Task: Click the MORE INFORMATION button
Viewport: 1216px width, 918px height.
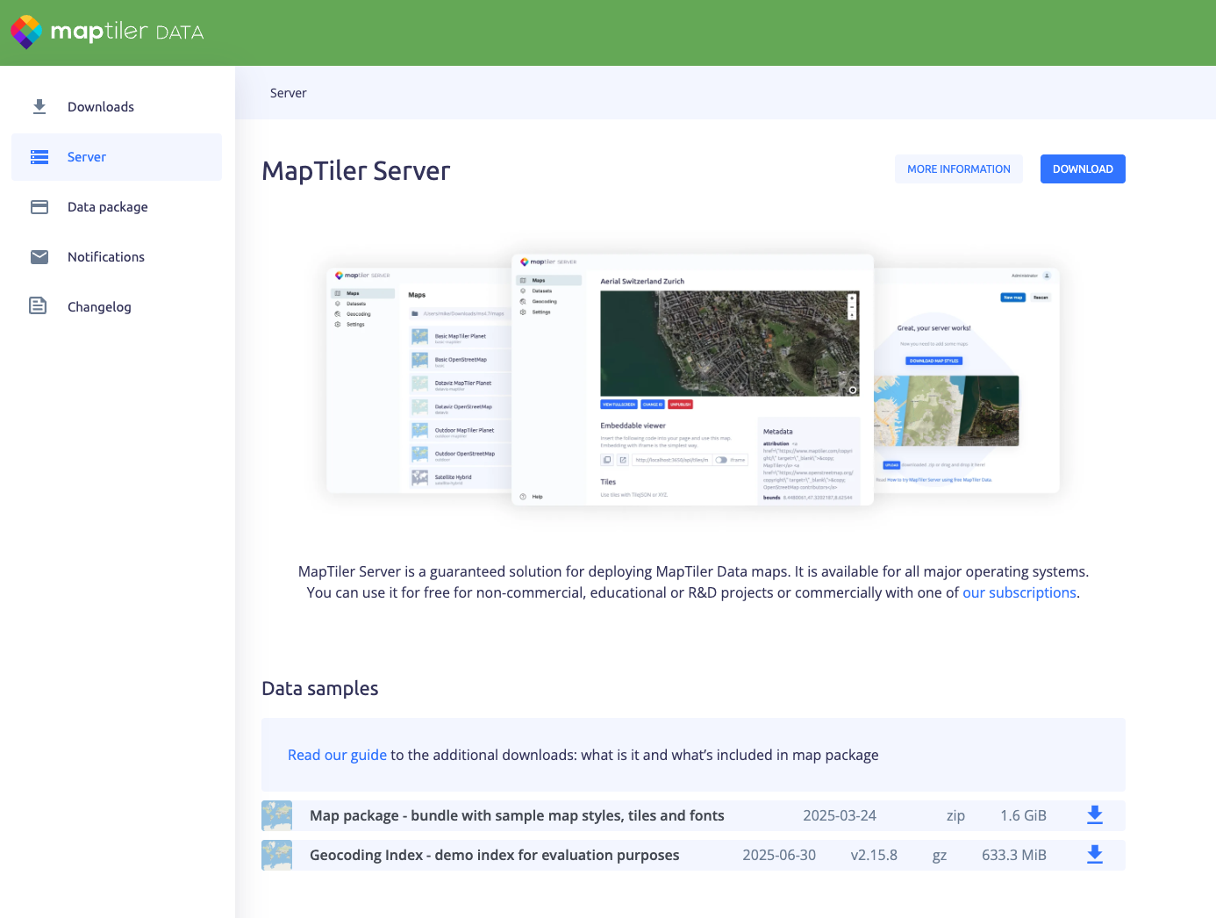Action: click(x=959, y=169)
